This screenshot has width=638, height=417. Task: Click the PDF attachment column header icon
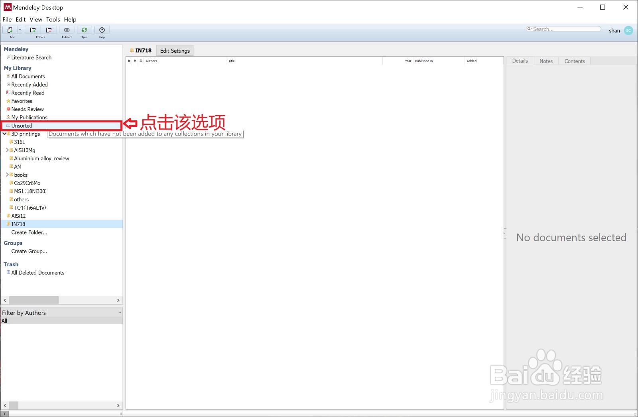[141, 61]
